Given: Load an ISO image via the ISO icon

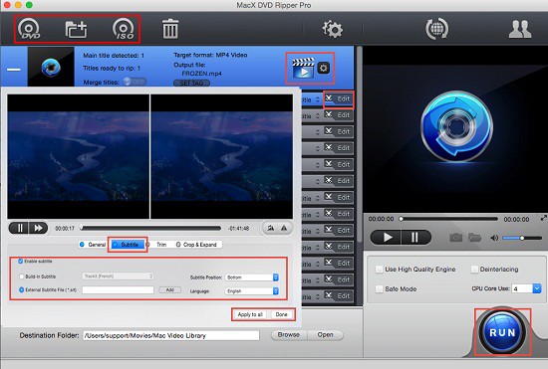Looking at the screenshot, I should (x=124, y=29).
